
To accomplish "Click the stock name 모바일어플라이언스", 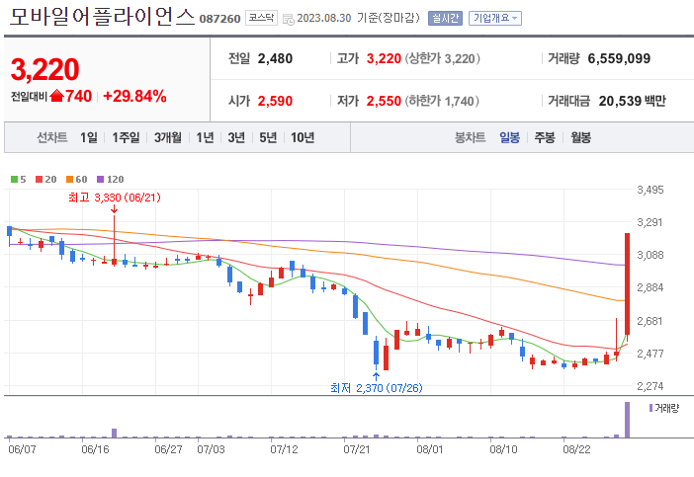I will [x=102, y=17].
